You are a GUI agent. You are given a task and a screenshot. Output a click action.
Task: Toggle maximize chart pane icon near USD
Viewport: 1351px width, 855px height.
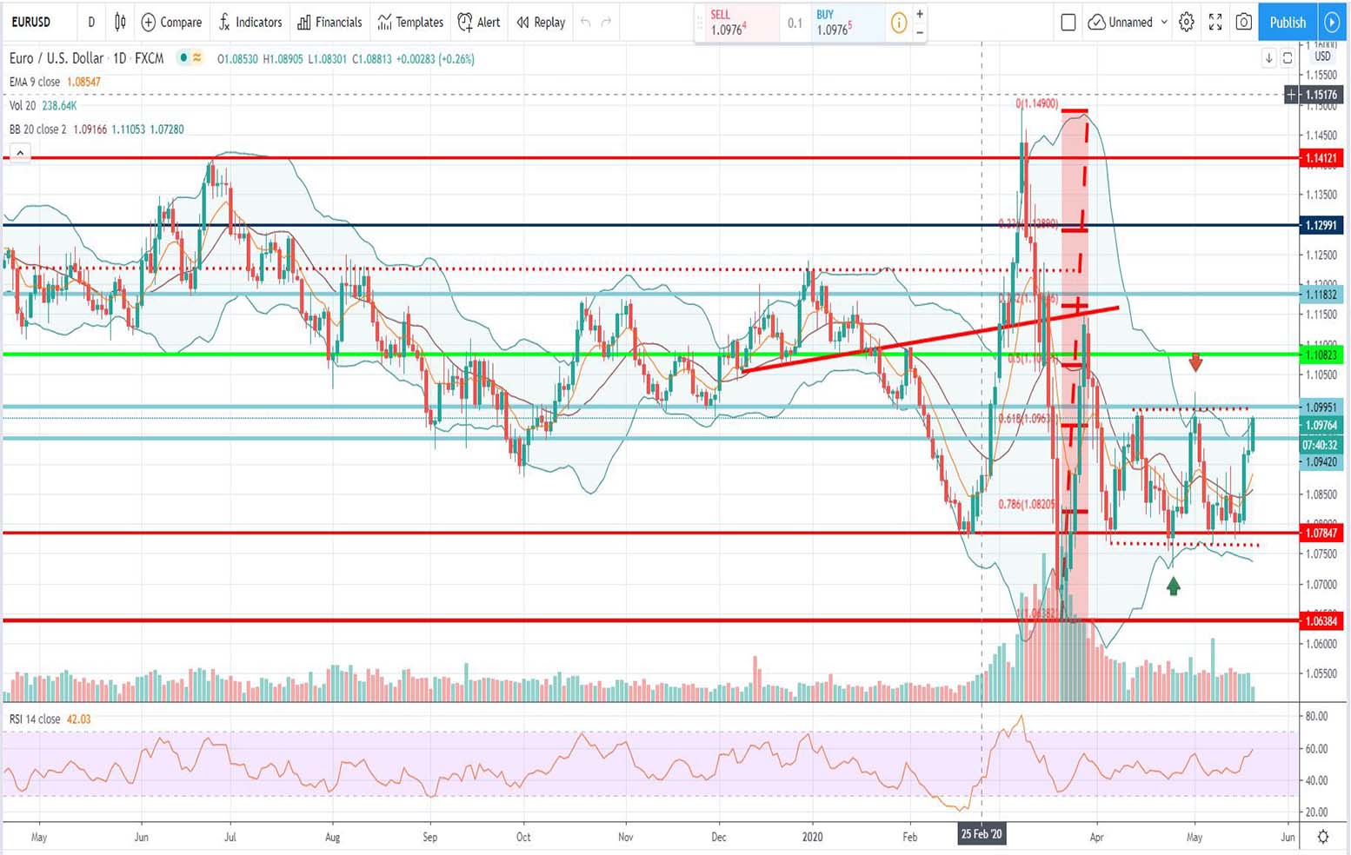(x=1288, y=58)
